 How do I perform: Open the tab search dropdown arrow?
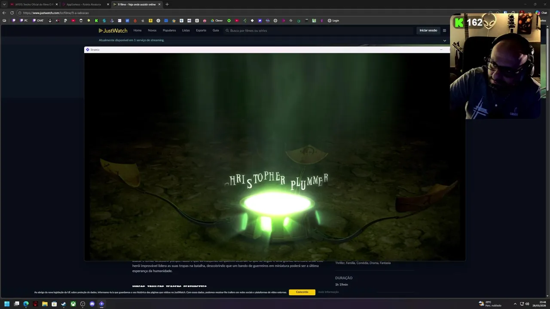point(4,4)
